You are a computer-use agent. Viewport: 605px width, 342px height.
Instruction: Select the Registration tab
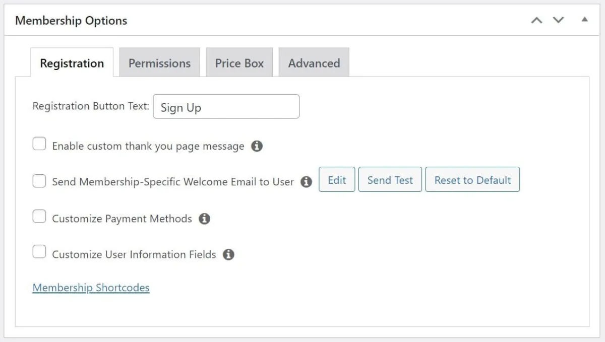[72, 63]
